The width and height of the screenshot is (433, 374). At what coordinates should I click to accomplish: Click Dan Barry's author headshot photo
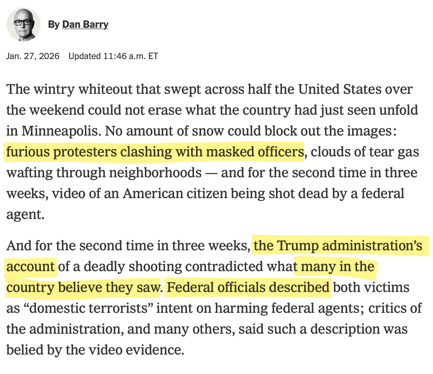coord(24,24)
